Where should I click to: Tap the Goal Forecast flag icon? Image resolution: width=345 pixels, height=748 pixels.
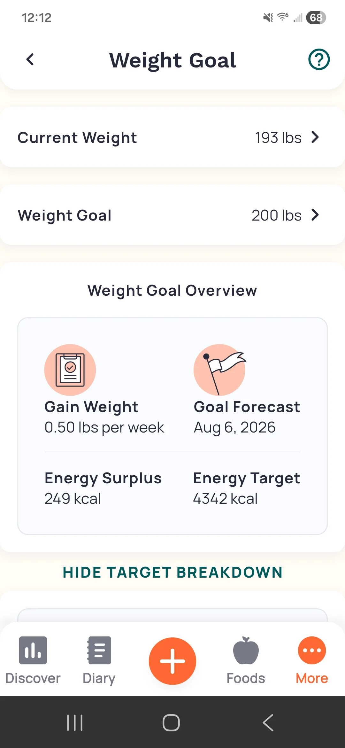point(219,370)
